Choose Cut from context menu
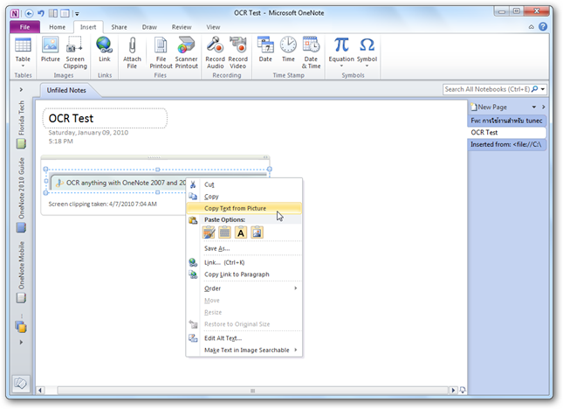563x409 pixels. point(244,184)
